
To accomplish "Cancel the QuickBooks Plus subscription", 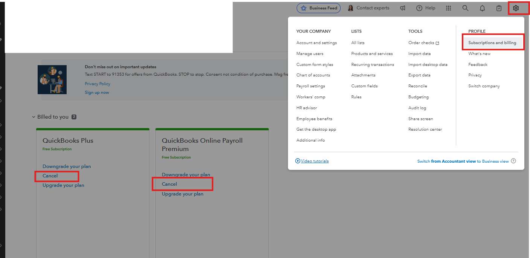I will pyautogui.click(x=50, y=176).
